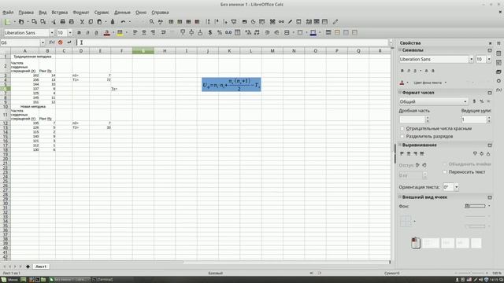Enable 'Переносить текст' checkbox

pyautogui.click(x=445, y=172)
